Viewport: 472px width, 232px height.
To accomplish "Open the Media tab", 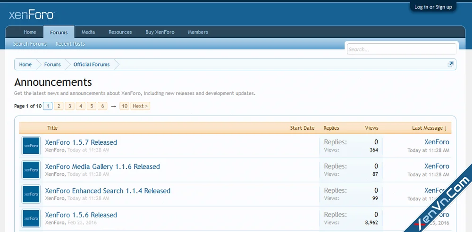I will point(88,32).
